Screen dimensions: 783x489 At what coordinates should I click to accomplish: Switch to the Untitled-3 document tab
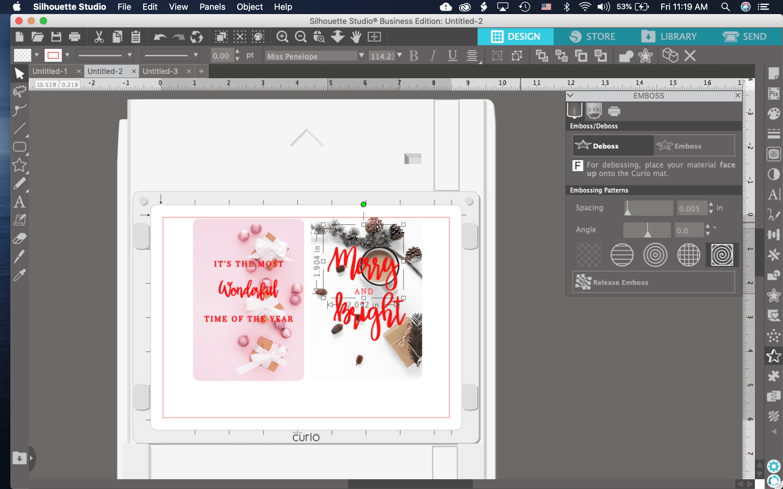pyautogui.click(x=160, y=71)
